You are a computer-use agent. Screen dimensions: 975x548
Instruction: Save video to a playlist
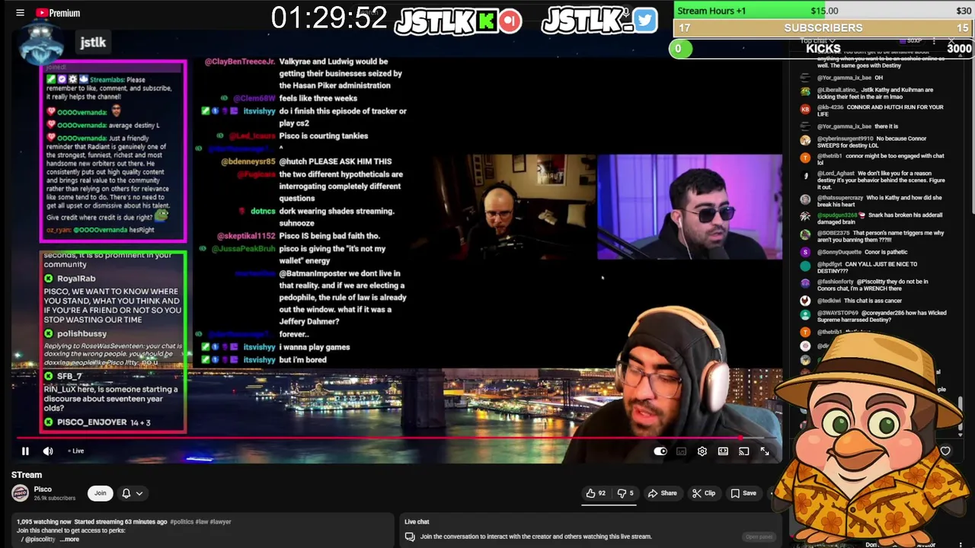click(x=743, y=493)
